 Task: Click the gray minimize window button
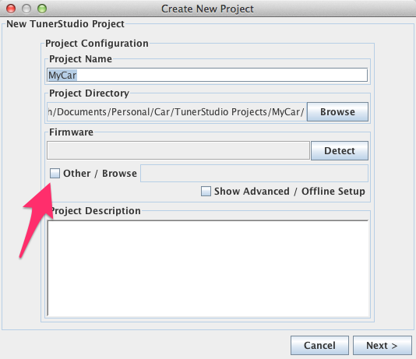pyautogui.click(x=26, y=9)
